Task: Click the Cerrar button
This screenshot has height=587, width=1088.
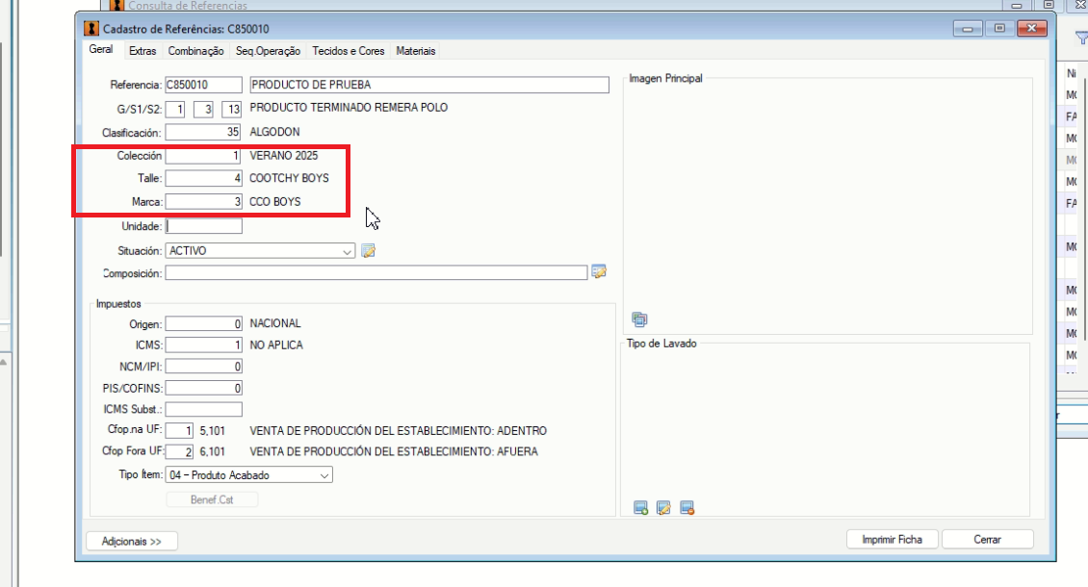Action: click(x=988, y=539)
